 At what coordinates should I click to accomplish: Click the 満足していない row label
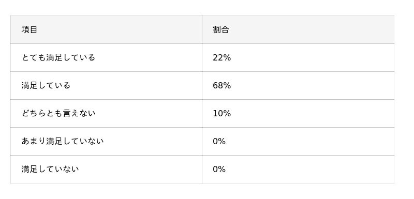pos(50,169)
